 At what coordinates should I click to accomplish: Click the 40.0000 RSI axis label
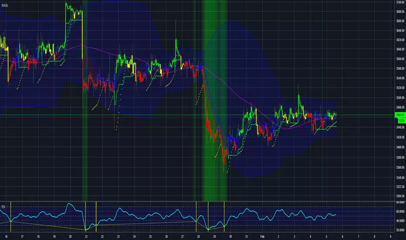400,221
